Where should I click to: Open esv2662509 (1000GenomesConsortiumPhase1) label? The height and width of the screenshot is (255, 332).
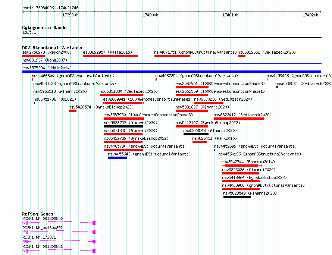[x=220, y=91]
